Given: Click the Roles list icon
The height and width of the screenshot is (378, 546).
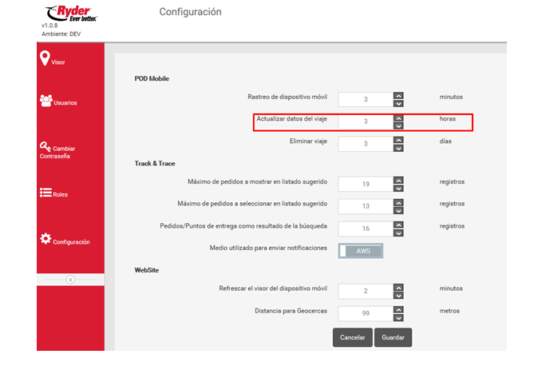Looking at the screenshot, I should coord(45,193).
